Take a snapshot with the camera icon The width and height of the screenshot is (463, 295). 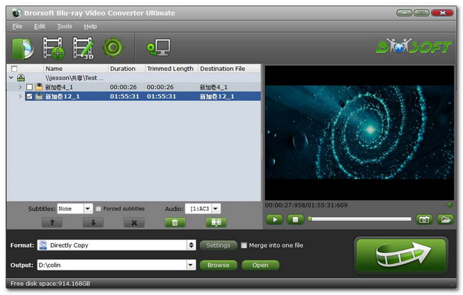424,219
